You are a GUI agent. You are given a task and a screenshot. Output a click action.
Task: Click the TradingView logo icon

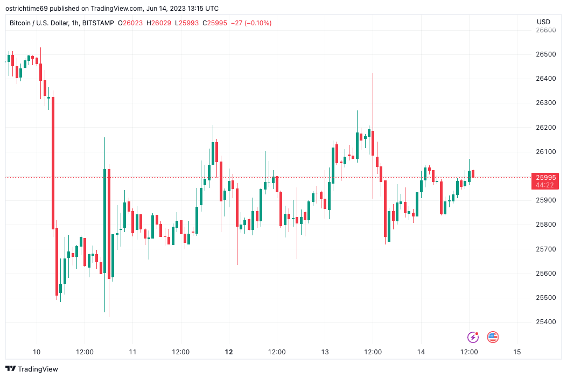(x=10, y=369)
